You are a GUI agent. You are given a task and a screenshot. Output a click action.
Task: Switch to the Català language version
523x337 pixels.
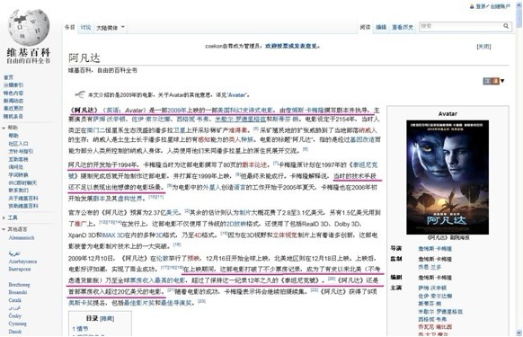coord(14,300)
